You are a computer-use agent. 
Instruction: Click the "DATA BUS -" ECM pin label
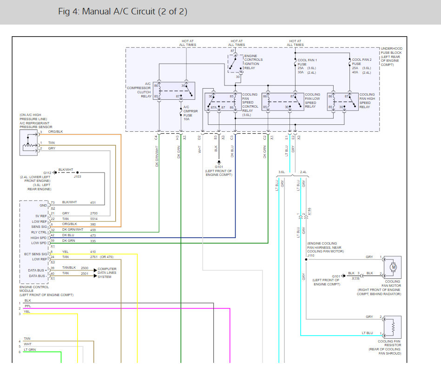(x=38, y=276)
